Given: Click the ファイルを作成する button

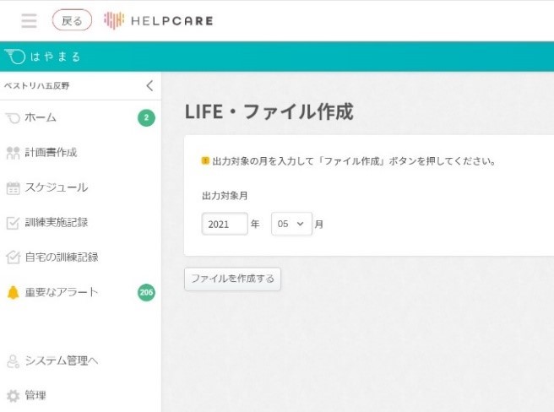Looking at the screenshot, I should (x=232, y=279).
